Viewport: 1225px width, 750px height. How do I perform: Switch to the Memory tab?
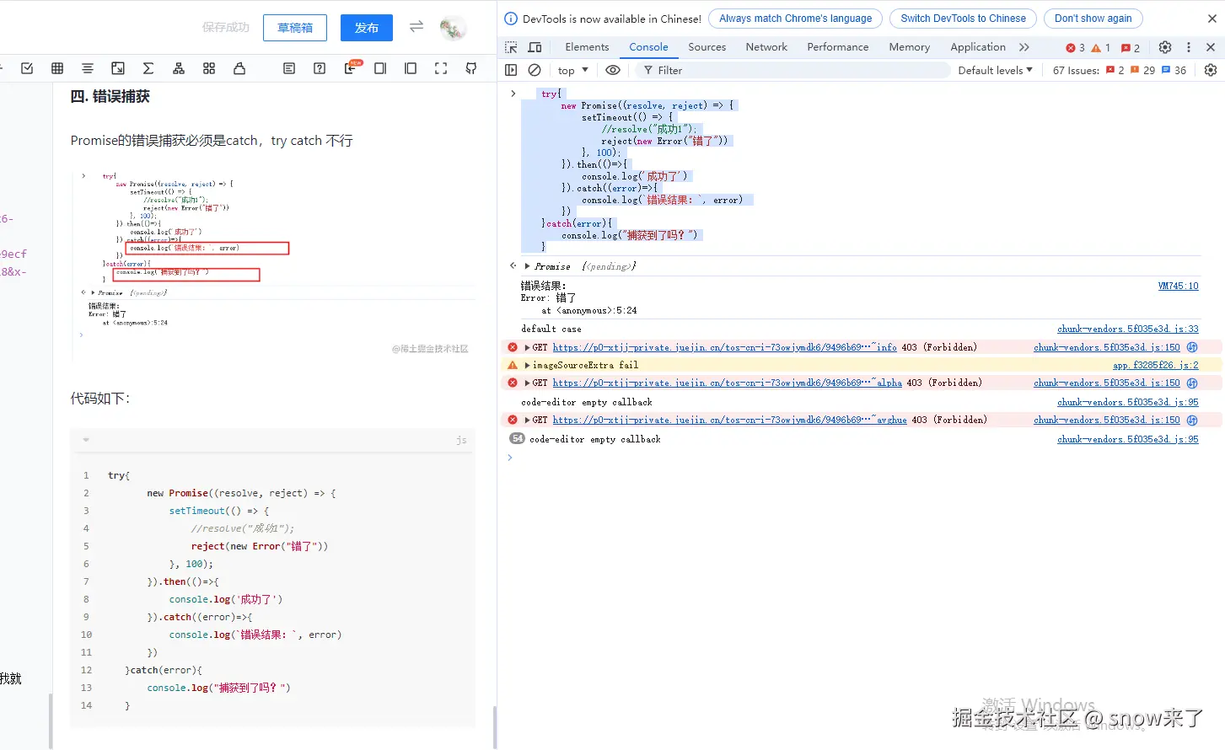click(909, 47)
